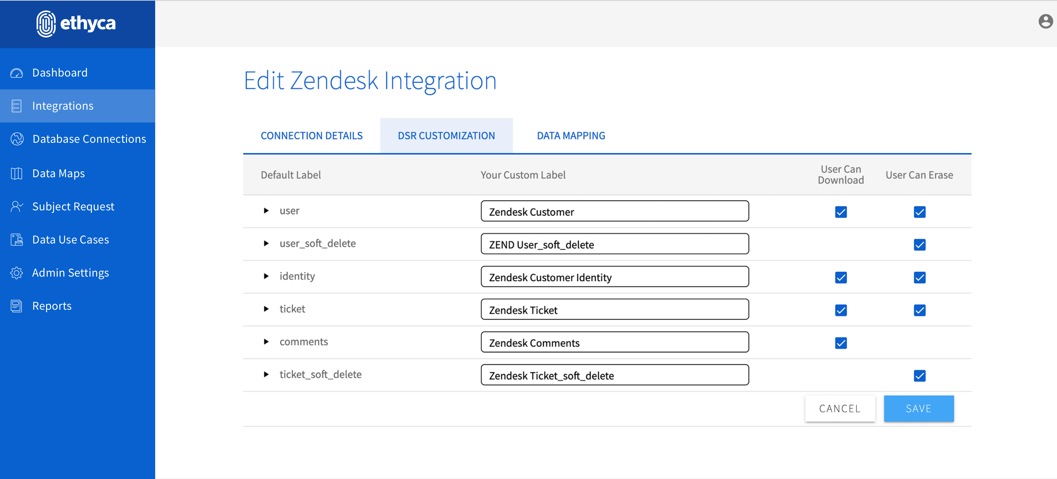Viewport: 1057px width, 479px height.
Task: Toggle User Can Erase for ticket row
Action: tap(919, 310)
